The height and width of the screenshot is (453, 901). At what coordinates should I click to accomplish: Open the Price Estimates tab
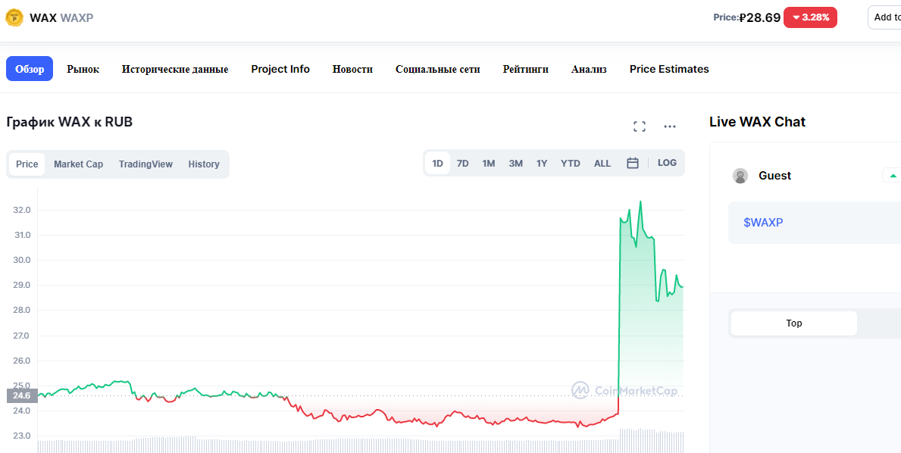click(669, 69)
